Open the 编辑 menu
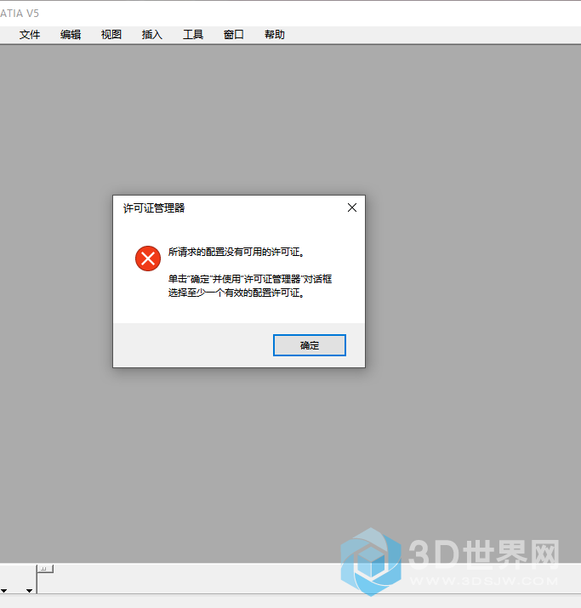The height and width of the screenshot is (608, 581). (x=71, y=35)
